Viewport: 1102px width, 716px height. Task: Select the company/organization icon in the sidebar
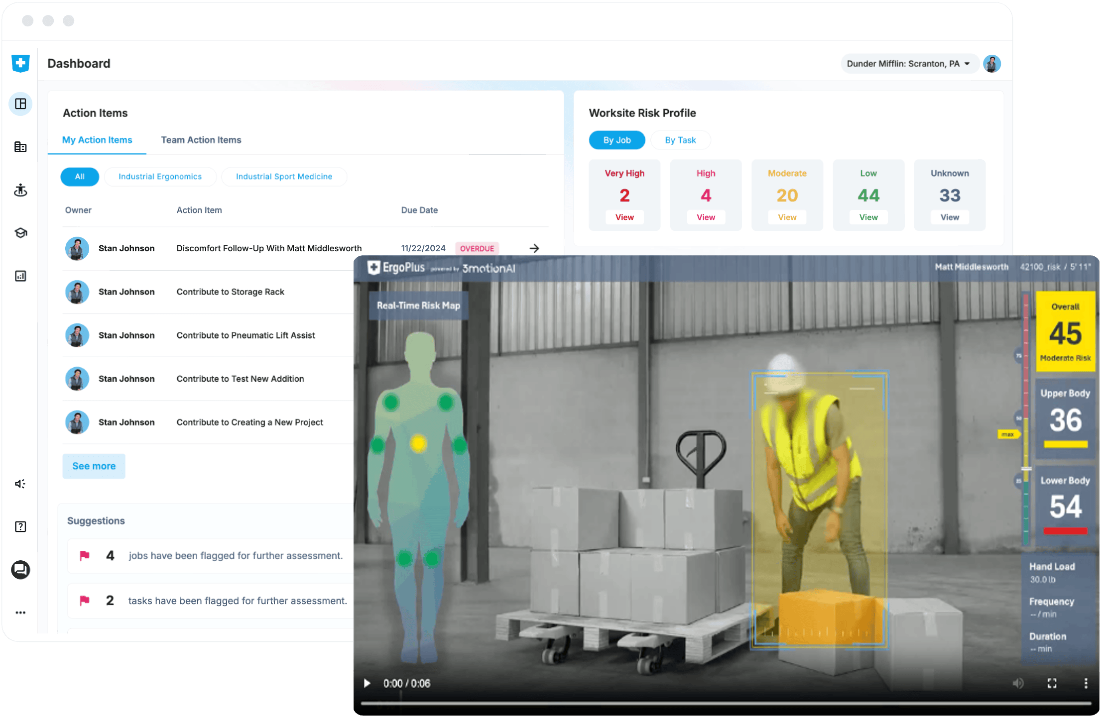[20, 147]
